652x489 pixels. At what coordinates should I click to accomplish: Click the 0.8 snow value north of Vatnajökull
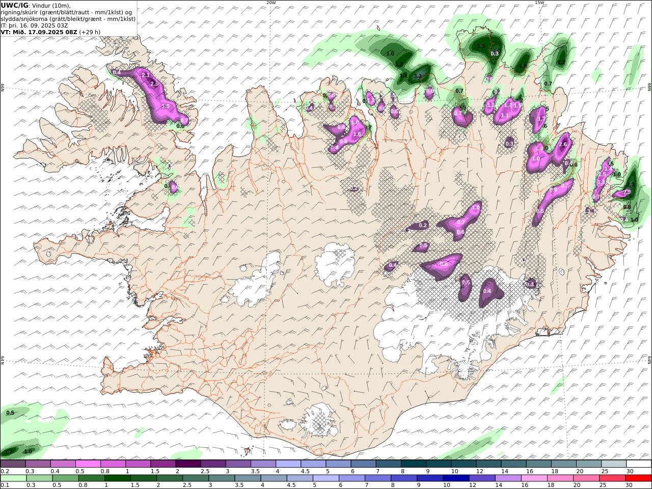(444, 264)
